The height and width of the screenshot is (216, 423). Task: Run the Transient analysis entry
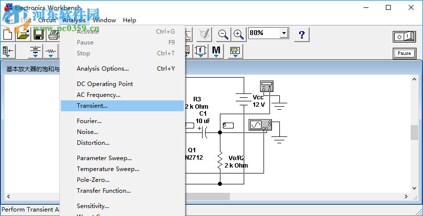pyautogui.click(x=122, y=106)
